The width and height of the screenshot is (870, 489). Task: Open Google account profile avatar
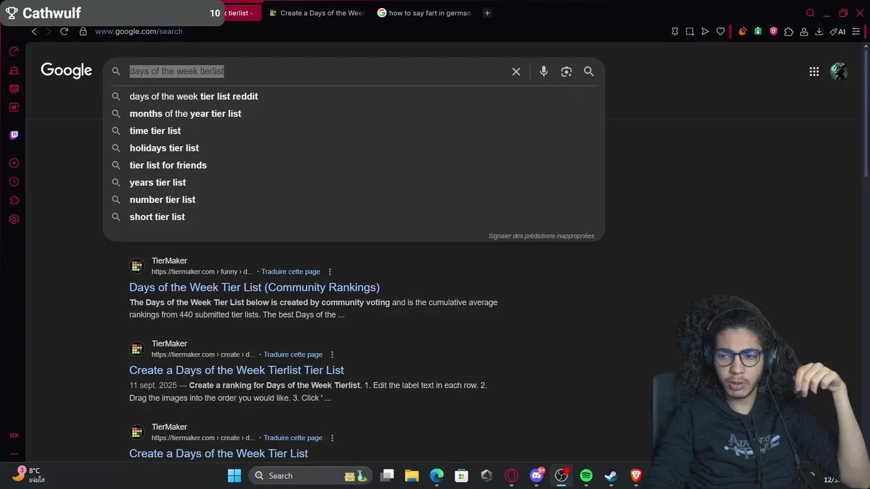839,71
